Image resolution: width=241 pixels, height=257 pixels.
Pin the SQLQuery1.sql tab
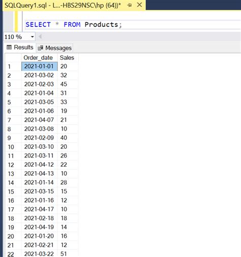pos(130,5)
